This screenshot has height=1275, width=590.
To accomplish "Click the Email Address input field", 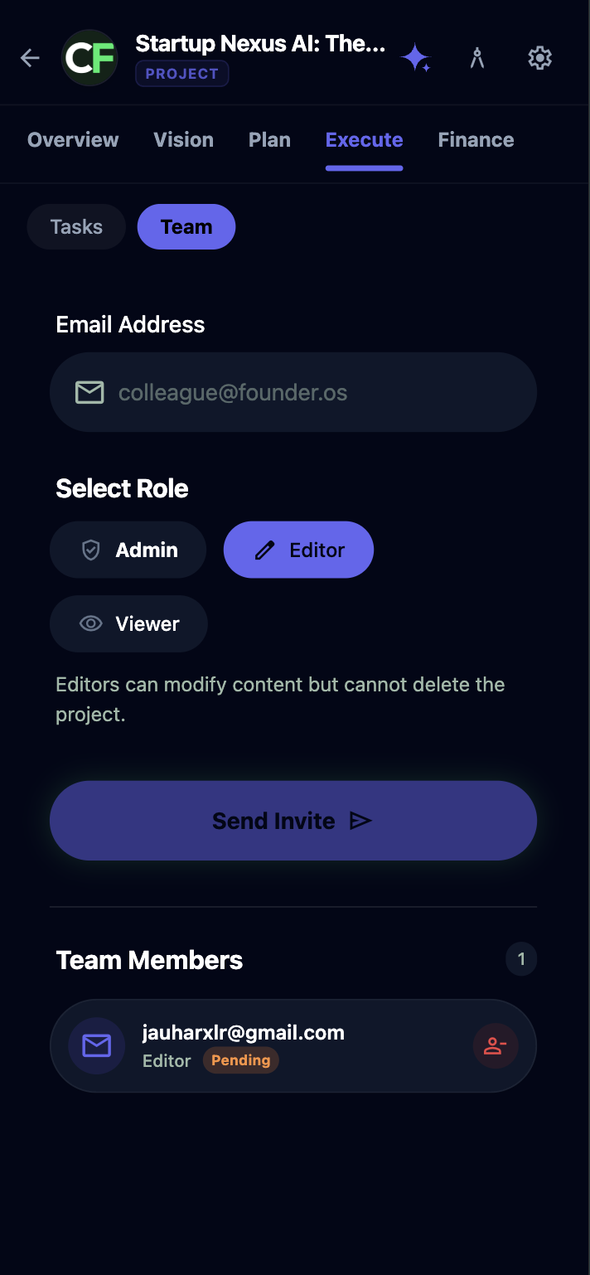I will [x=315, y=392].
